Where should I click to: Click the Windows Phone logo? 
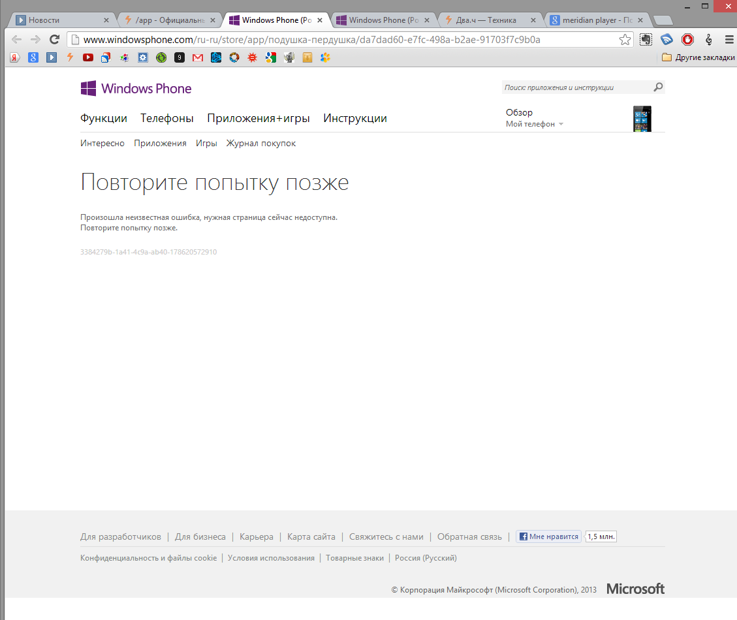click(x=136, y=88)
